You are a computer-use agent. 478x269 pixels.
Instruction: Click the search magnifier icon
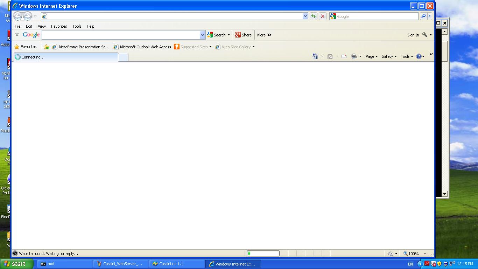[x=423, y=16]
